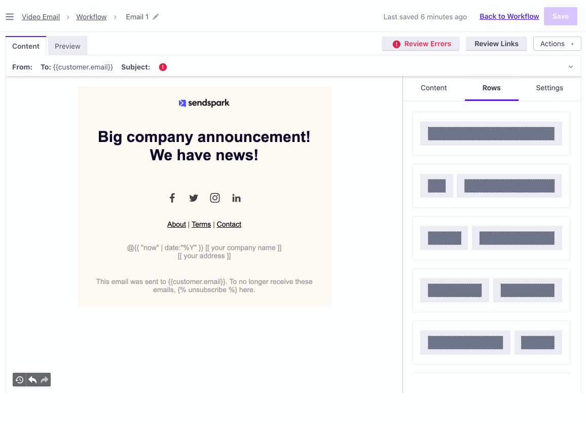
Task: Open the edit history clock icon
Action: [19, 380]
